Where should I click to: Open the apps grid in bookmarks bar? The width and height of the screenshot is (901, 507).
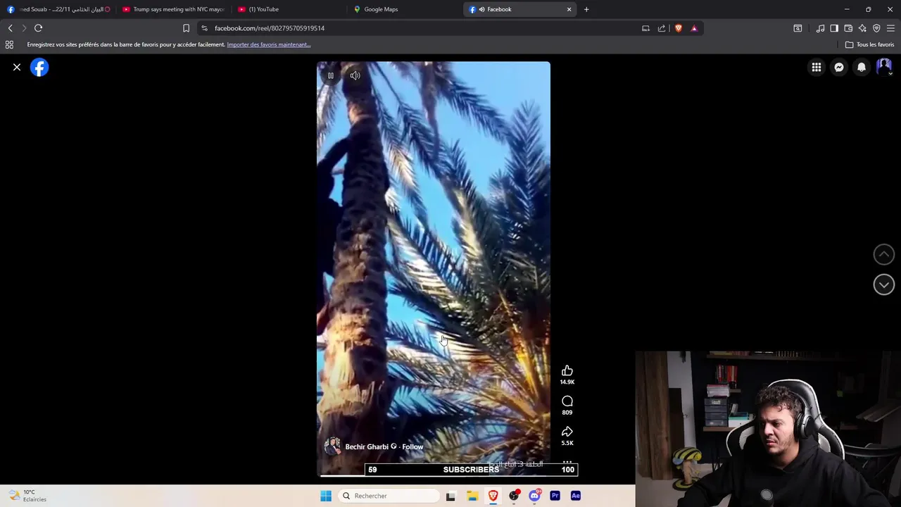(9, 44)
